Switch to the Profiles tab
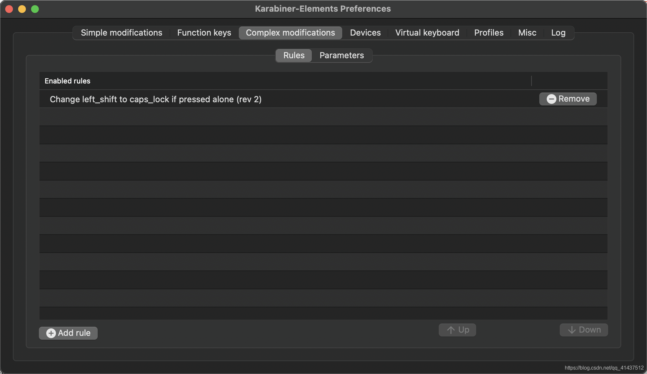This screenshot has height=374, width=647. click(x=488, y=33)
